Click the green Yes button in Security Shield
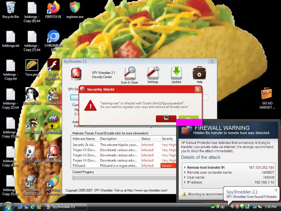Screen dimensions: 281x211 click(x=189, y=118)
